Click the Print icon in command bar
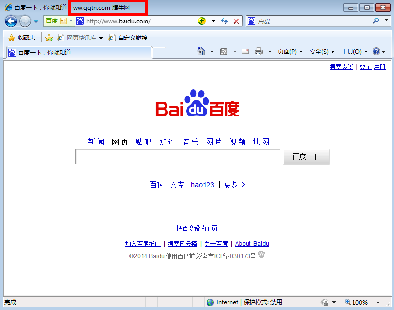Screen dimensions: 394x310 point(259,52)
